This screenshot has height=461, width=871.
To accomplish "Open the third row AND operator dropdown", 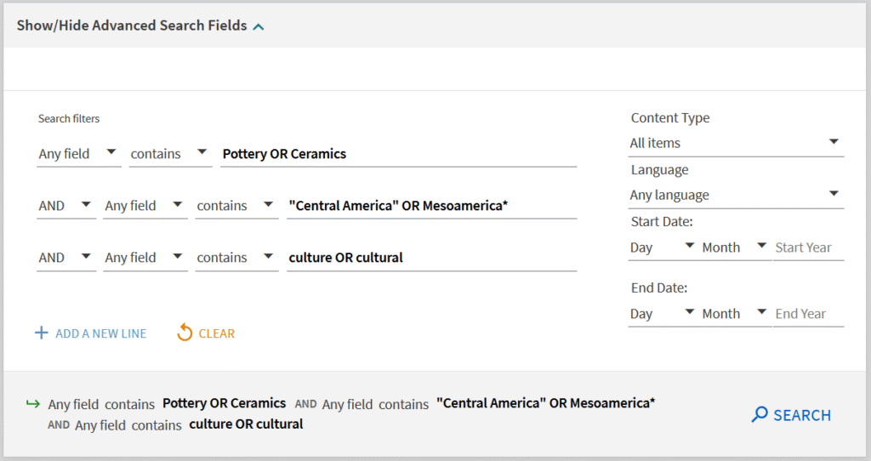I will 65,258.
